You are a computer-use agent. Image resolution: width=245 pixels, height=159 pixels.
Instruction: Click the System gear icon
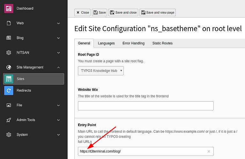click(9, 135)
